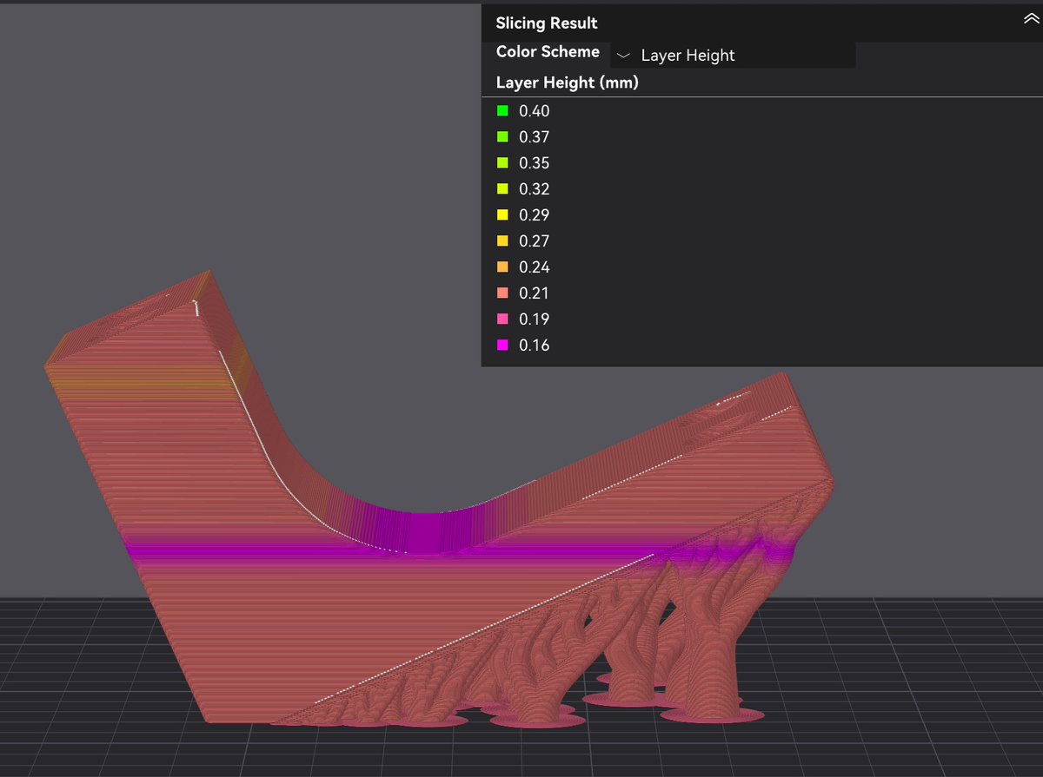Click the 0.24 orange swatch
This screenshot has height=777, width=1043.
pos(502,267)
